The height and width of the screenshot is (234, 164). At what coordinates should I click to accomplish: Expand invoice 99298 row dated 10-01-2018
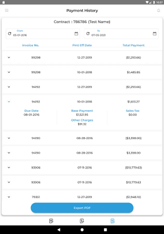pyautogui.click(x=9, y=72)
